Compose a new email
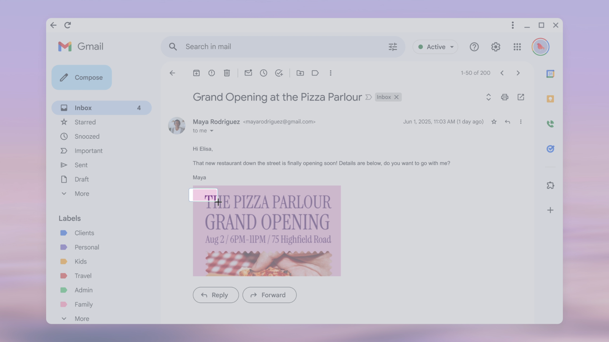 point(81,78)
